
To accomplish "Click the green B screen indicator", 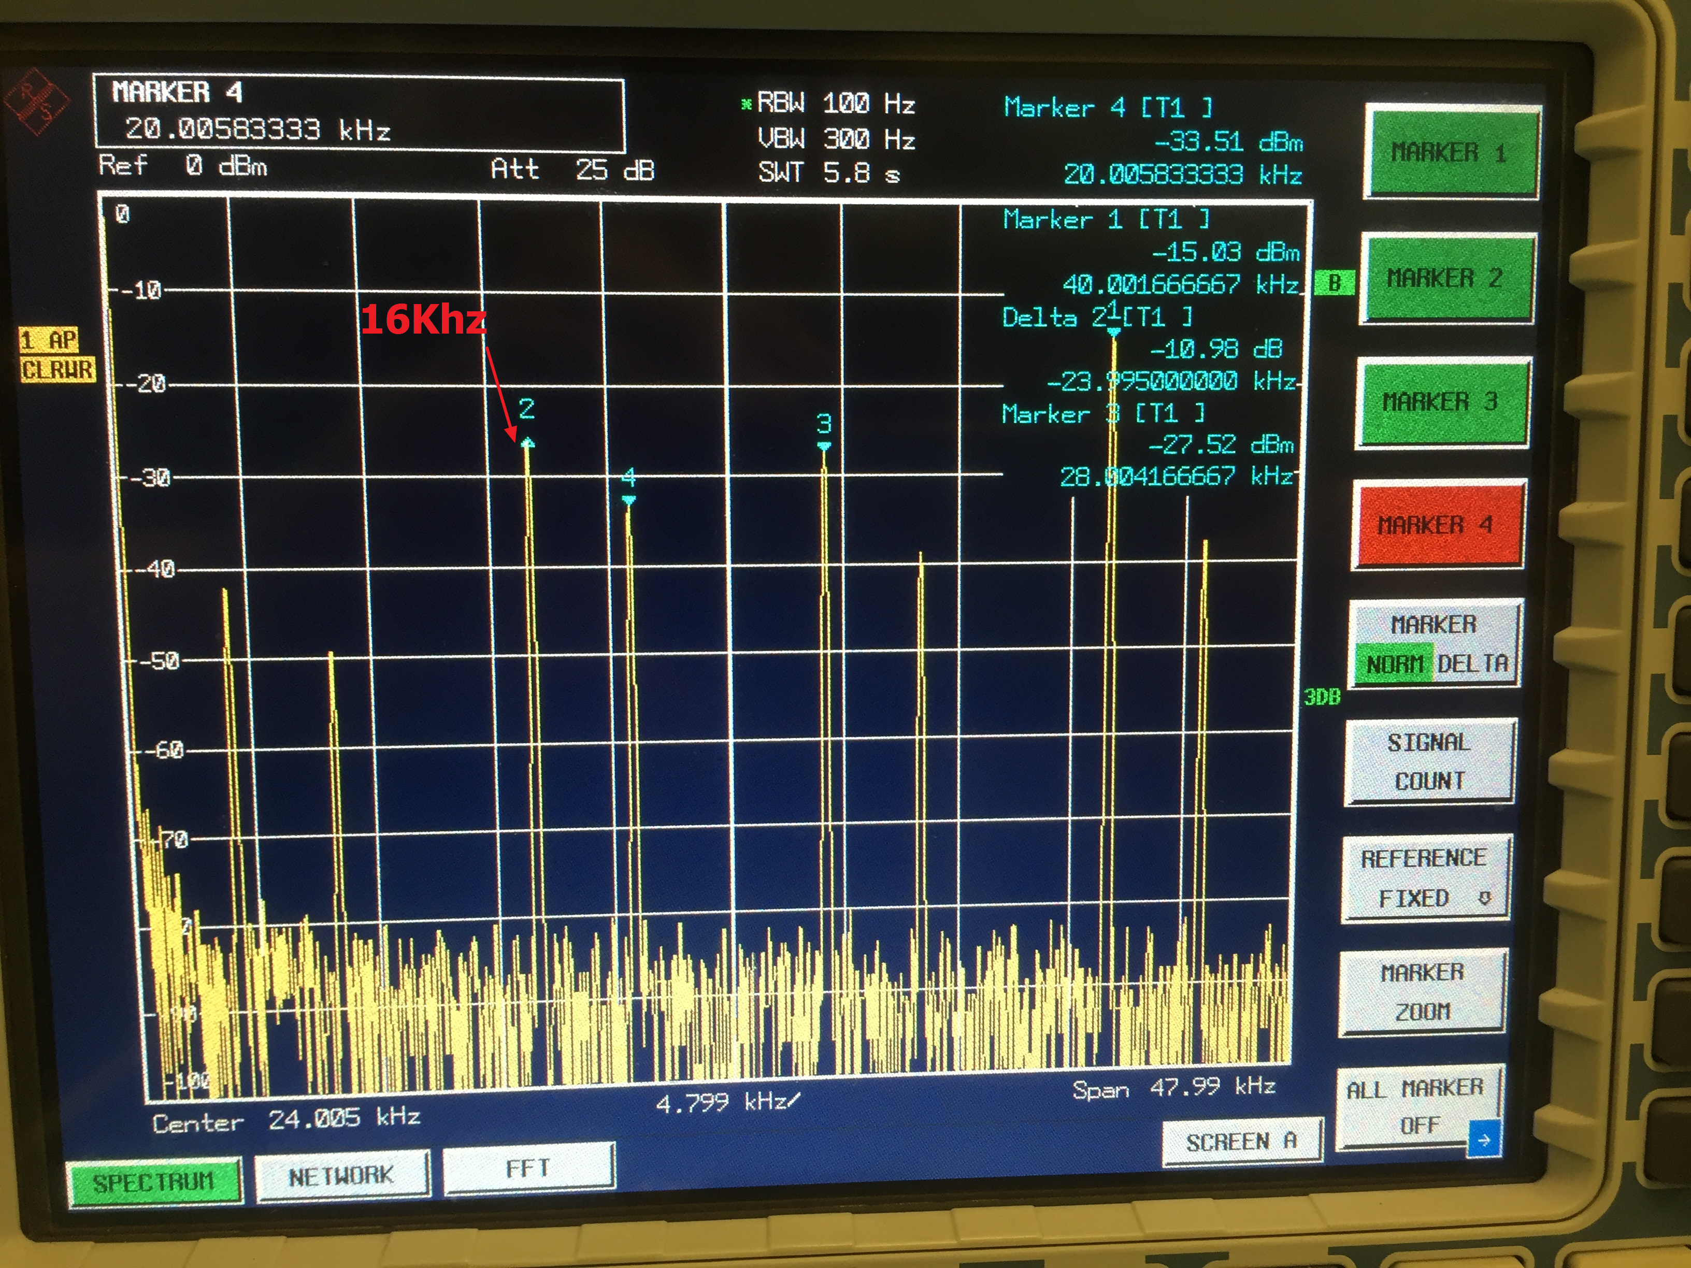I will (x=1334, y=283).
